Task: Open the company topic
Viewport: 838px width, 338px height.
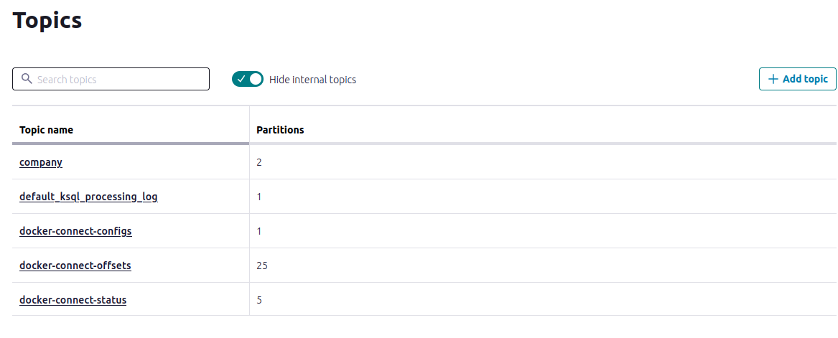Action: click(x=41, y=161)
